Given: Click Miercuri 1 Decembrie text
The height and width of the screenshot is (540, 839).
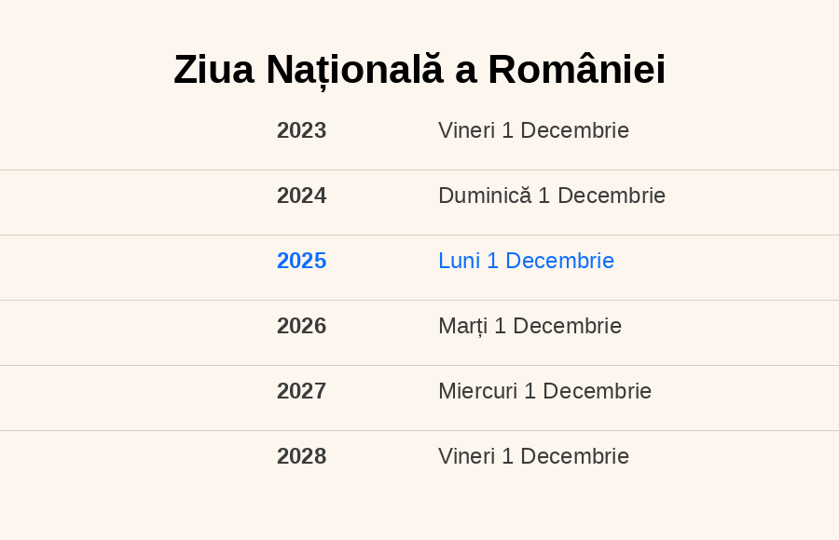Looking at the screenshot, I should pos(544,391).
